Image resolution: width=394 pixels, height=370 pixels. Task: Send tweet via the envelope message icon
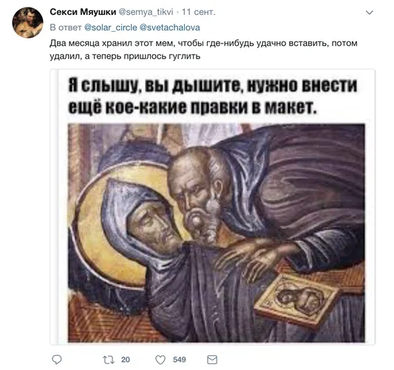[x=212, y=360]
